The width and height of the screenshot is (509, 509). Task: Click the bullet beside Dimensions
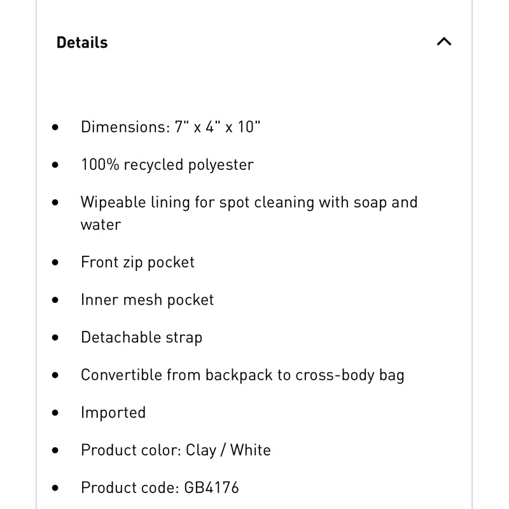click(55, 127)
